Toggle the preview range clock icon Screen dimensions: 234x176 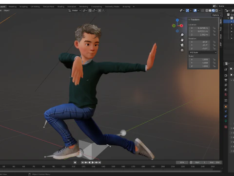pos(191,162)
